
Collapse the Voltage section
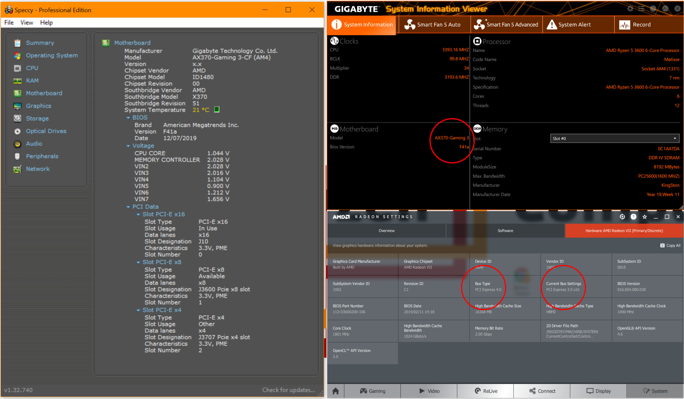[x=129, y=146]
